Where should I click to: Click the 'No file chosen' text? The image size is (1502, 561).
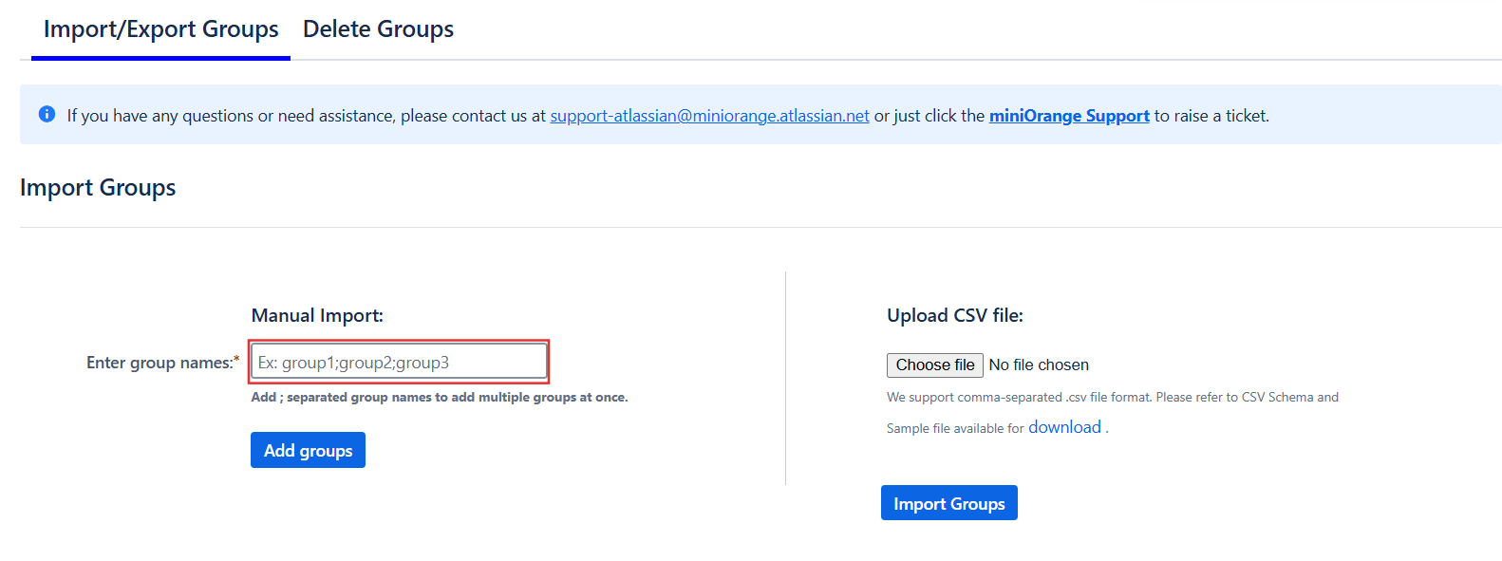click(1039, 365)
